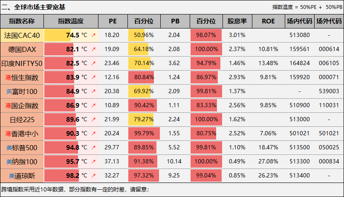This screenshot has height=197, width=344.
Task: Click the red arrow in the 日经225 row
Action: point(93,120)
